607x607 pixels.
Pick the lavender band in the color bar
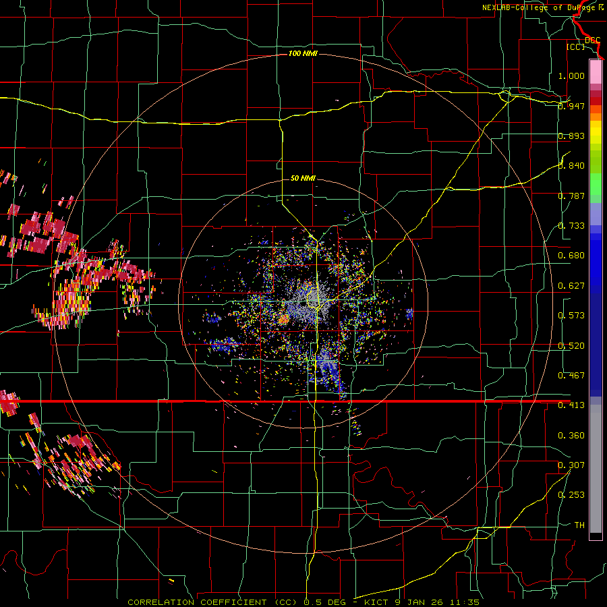(596, 214)
